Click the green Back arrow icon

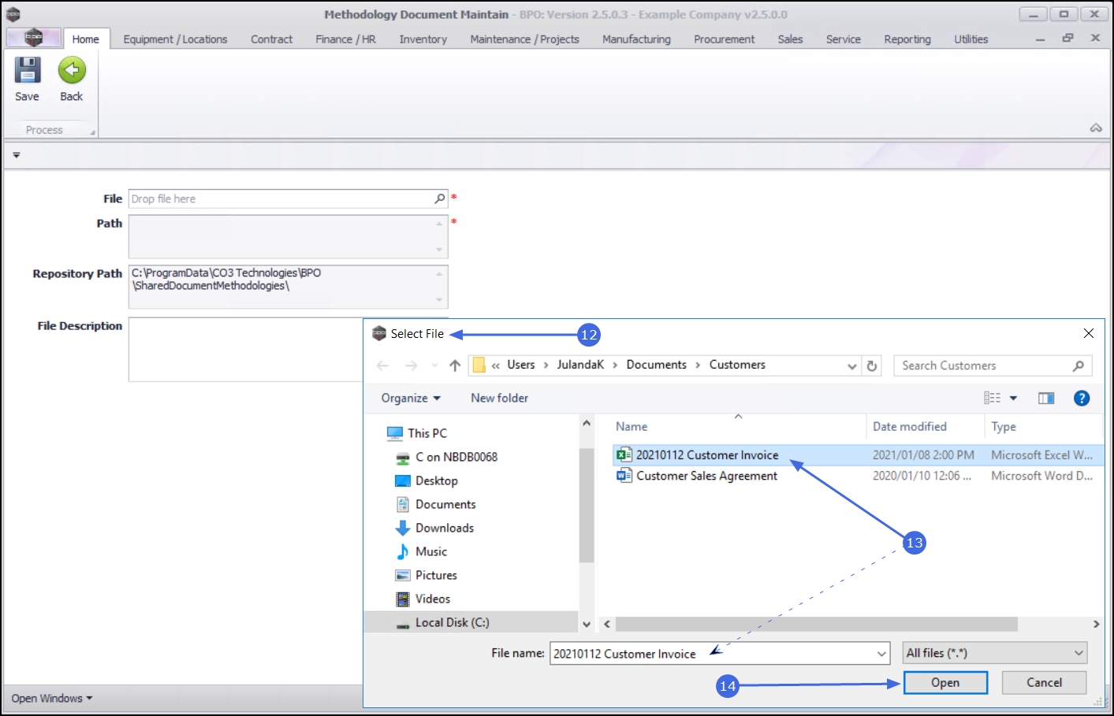72,70
